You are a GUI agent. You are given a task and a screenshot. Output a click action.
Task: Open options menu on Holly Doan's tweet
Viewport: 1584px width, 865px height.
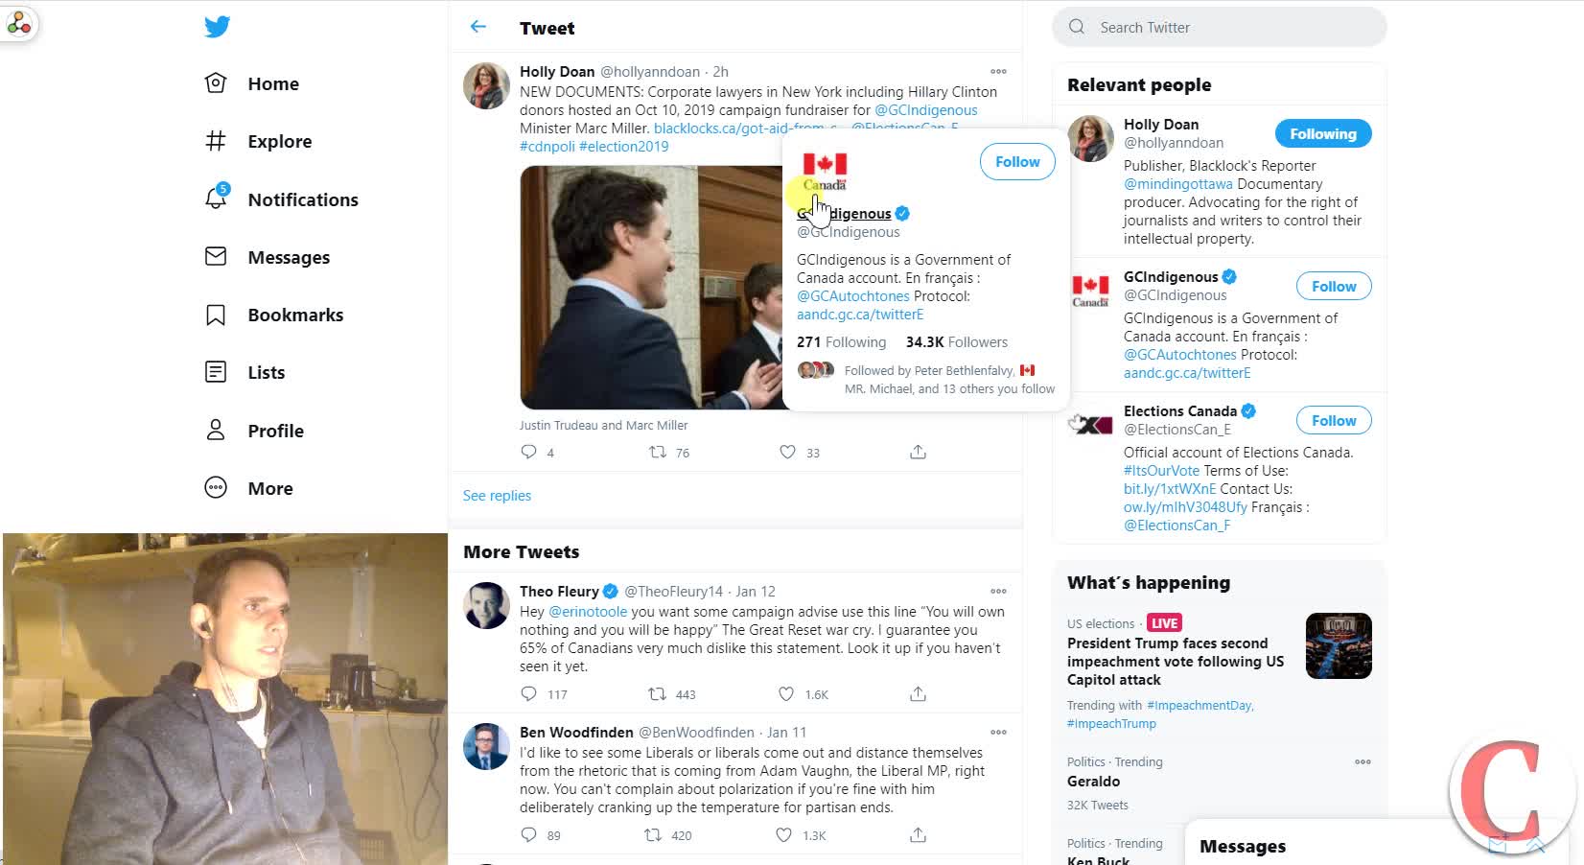tap(998, 71)
